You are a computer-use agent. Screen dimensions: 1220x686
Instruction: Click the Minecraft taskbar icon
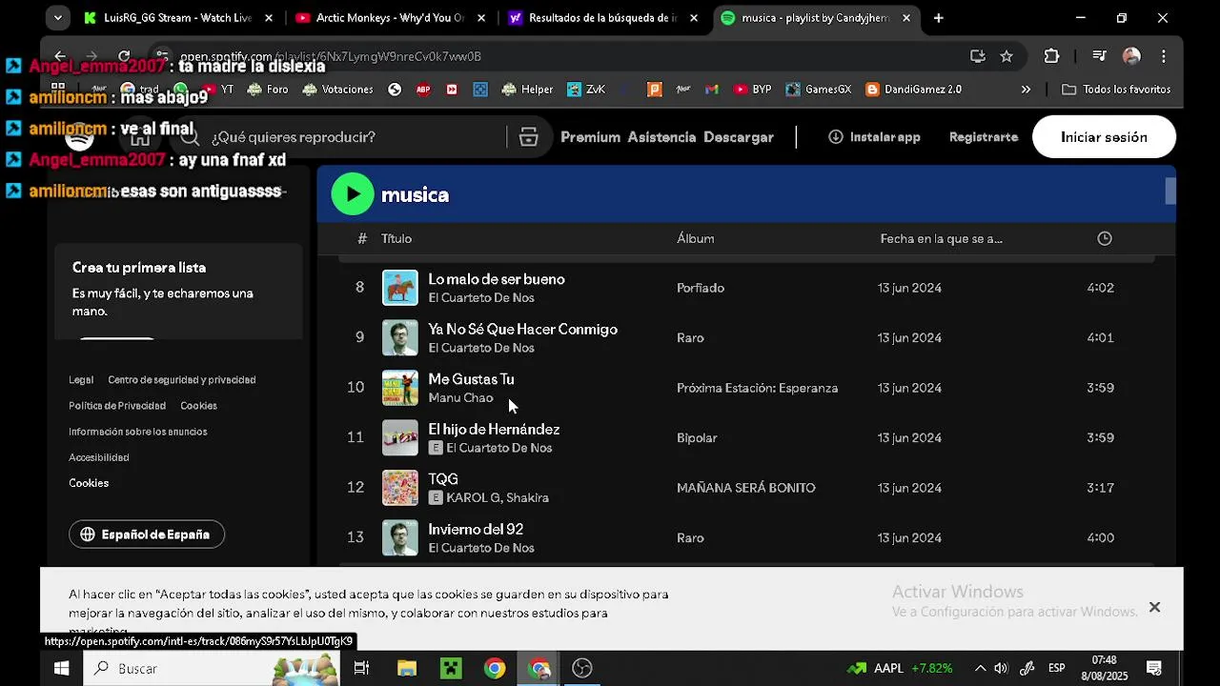coord(449,668)
